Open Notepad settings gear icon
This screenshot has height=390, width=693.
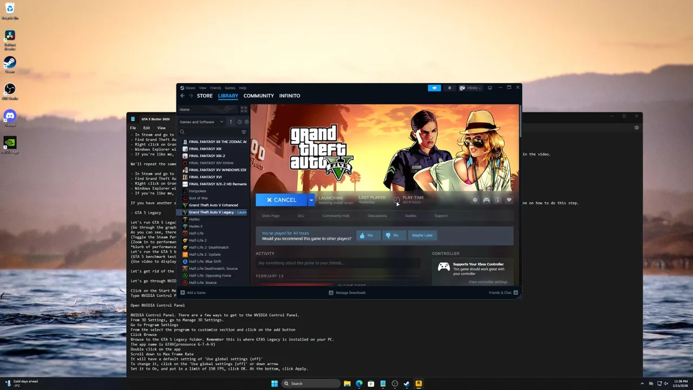click(637, 128)
